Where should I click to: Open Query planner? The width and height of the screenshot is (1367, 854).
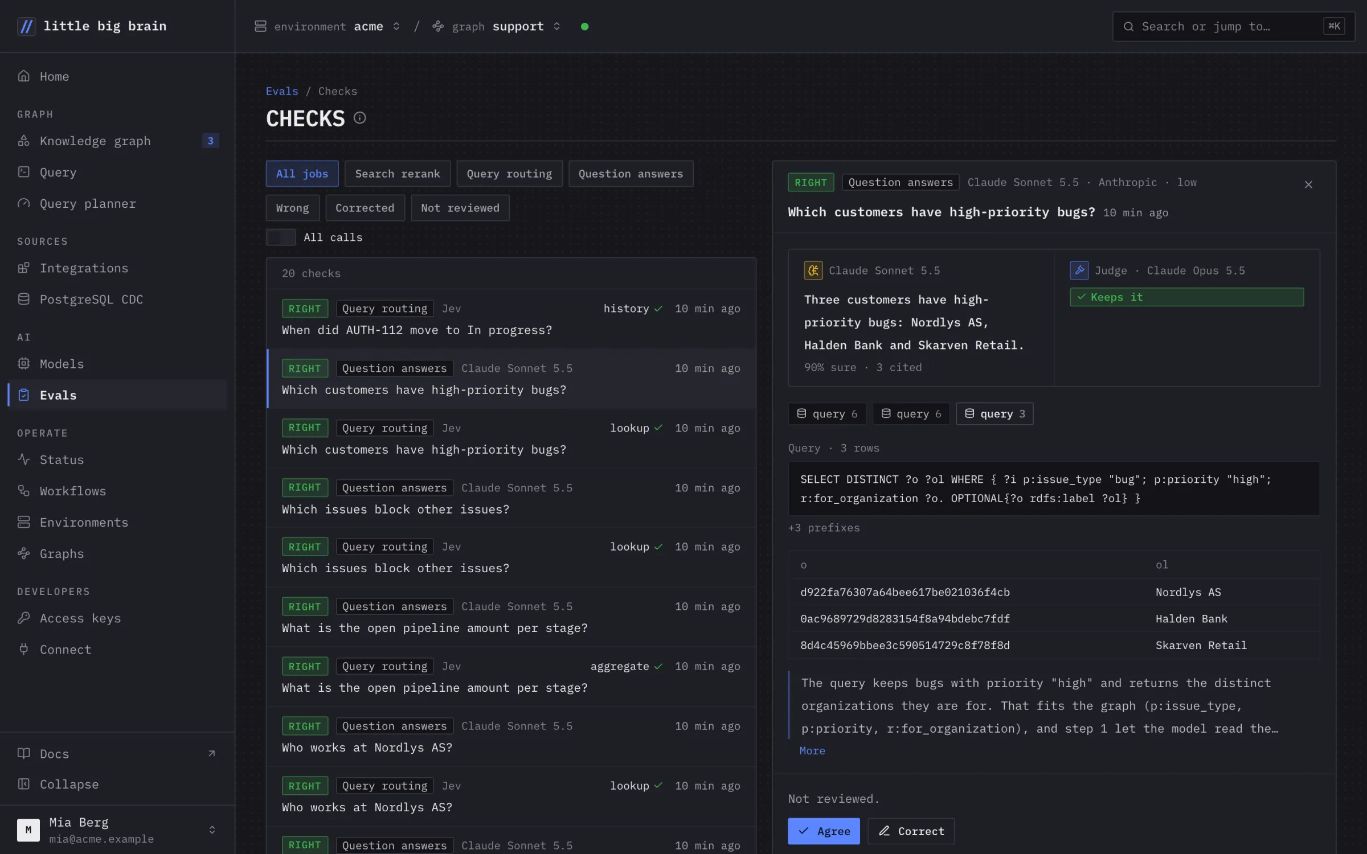pos(117,203)
